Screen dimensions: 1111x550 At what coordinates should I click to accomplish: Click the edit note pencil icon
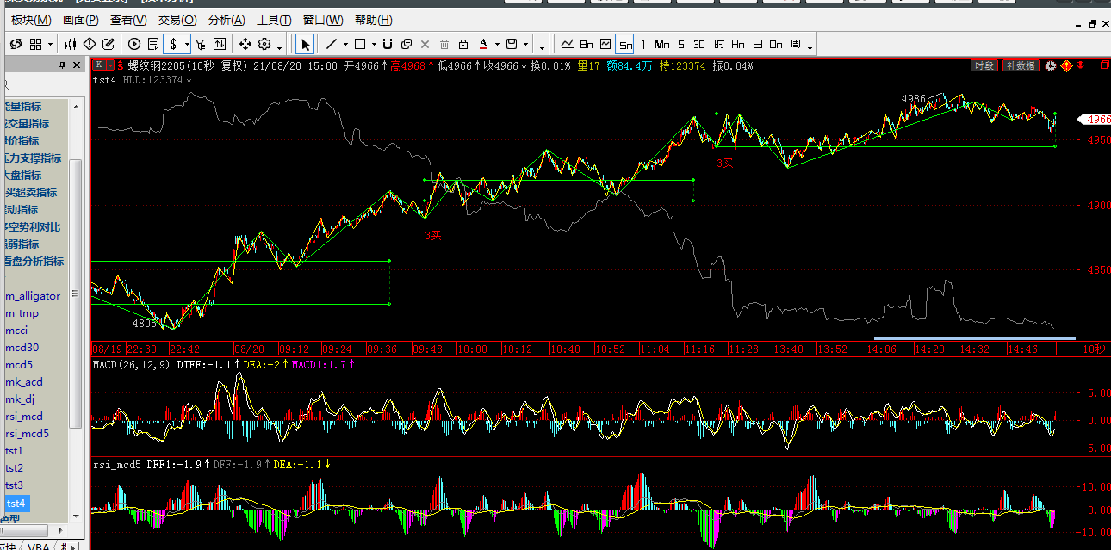109,44
